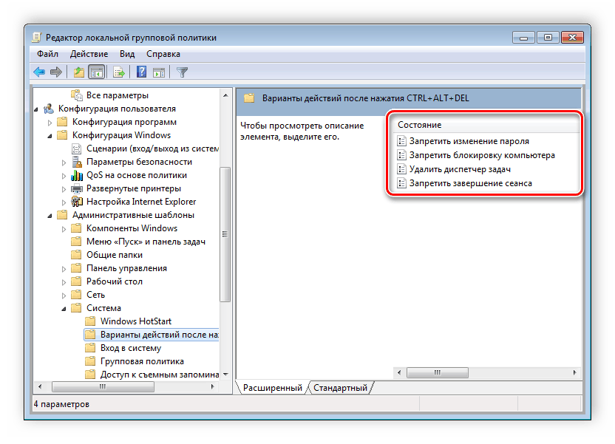Click tree pane vertical scrollbar up arrow
This screenshot has width=615, height=444.
[225, 95]
